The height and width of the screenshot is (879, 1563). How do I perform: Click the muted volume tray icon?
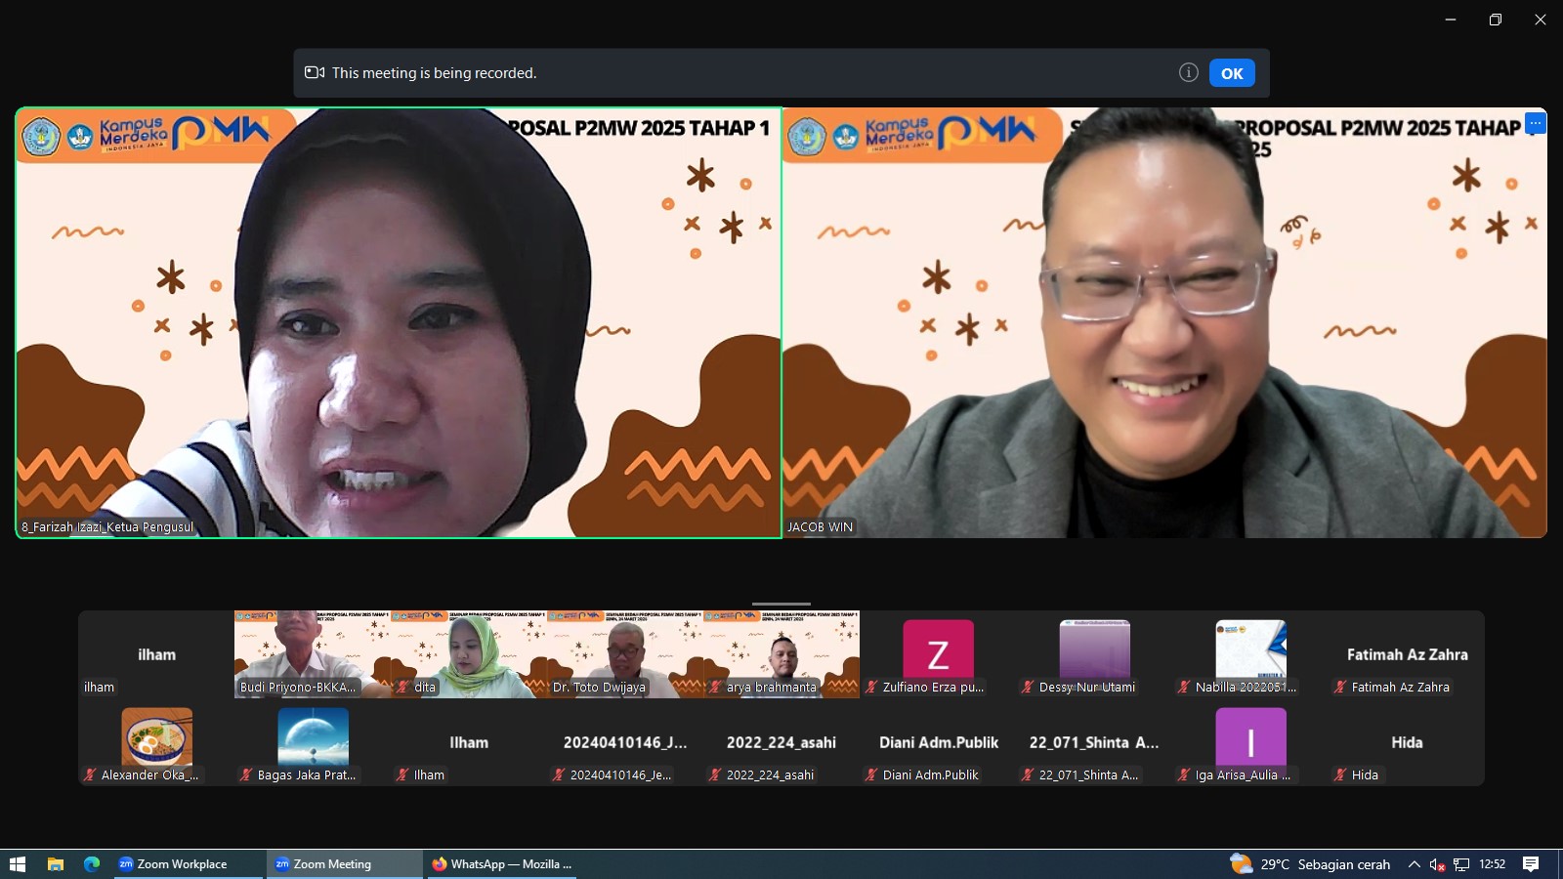[x=1437, y=864]
